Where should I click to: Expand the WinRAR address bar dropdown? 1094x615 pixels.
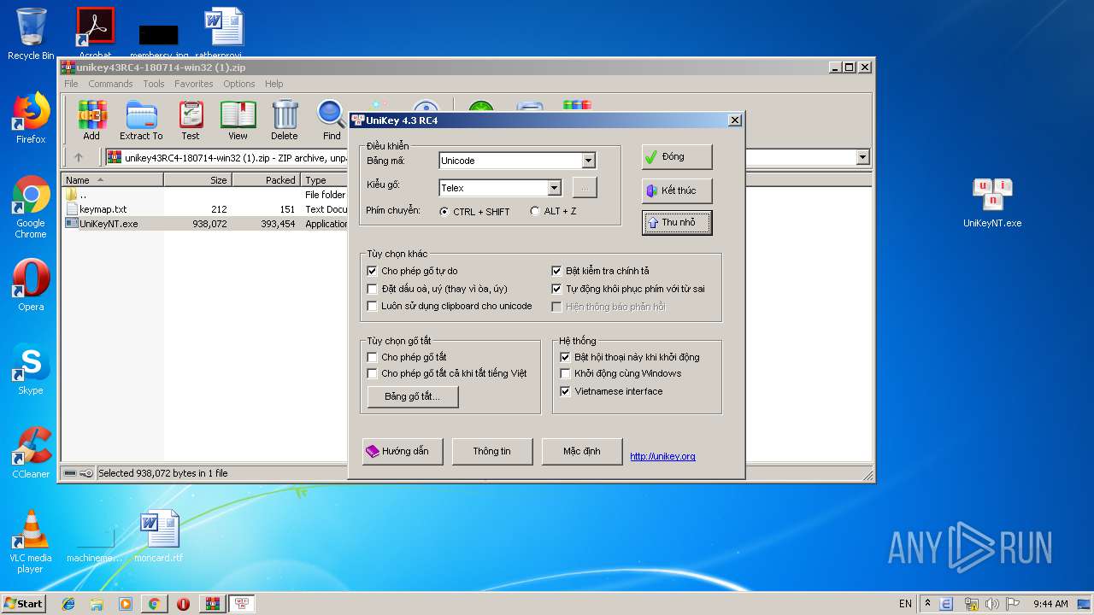pos(862,157)
